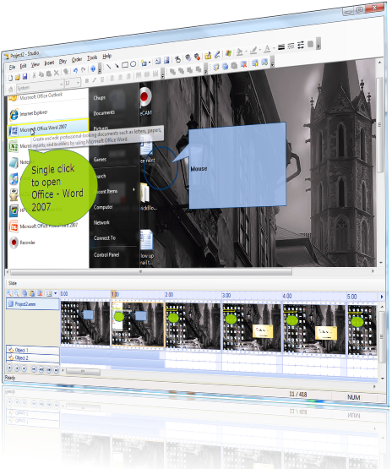
Task: Open the View menu
Action: [x=35, y=64]
